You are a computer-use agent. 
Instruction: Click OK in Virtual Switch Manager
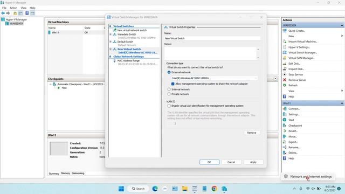(x=209, y=162)
